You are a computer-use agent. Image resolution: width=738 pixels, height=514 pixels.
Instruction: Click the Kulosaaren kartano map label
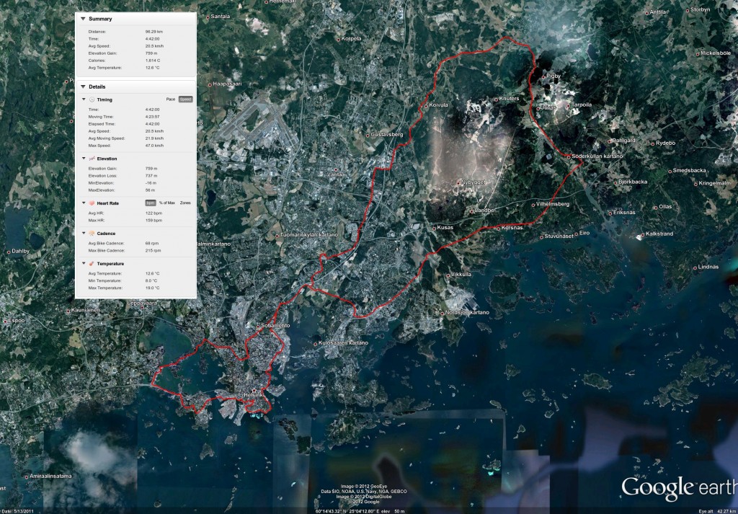[x=344, y=343]
